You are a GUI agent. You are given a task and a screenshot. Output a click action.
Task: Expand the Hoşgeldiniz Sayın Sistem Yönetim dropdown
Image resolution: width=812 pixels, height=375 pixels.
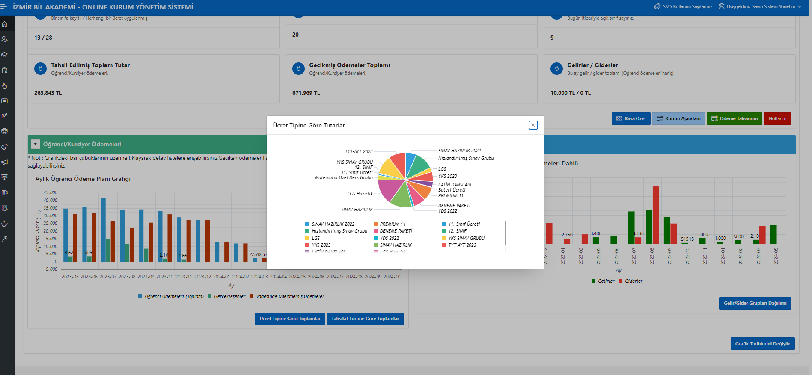pyautogui.click(x=760, y=6)
